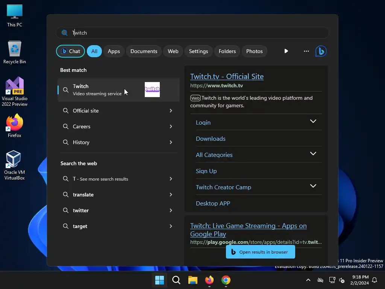Select Visual Studio 2022 Preview desktop icon
The width and height of the screenshot is (385, 289).
[x=15, y=91]
